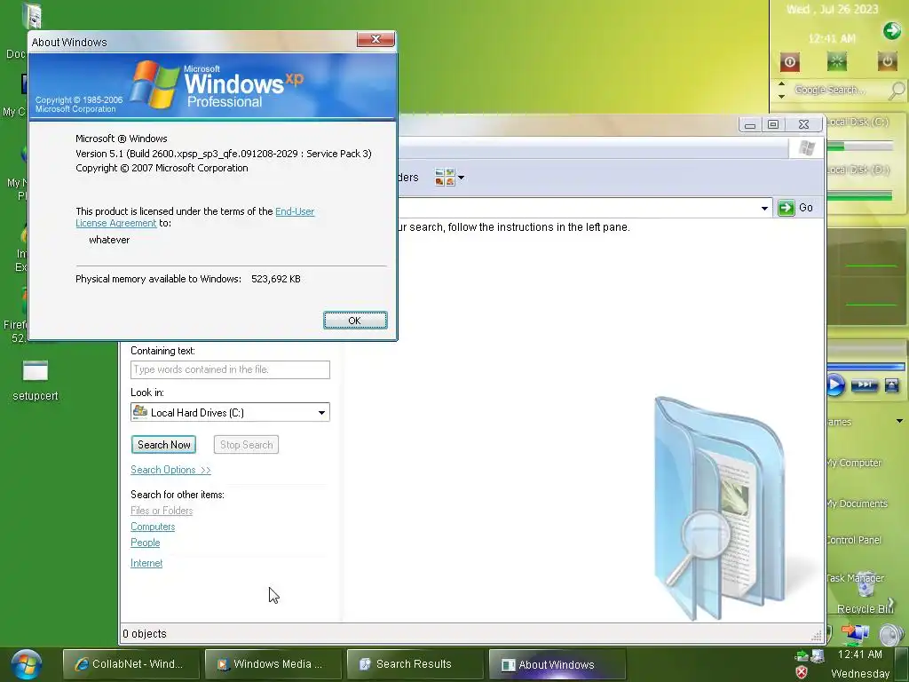The width and height of the screenshot is (909, 682).
Task: Click the network computers tray icon
Action: [x=818, y=655]
